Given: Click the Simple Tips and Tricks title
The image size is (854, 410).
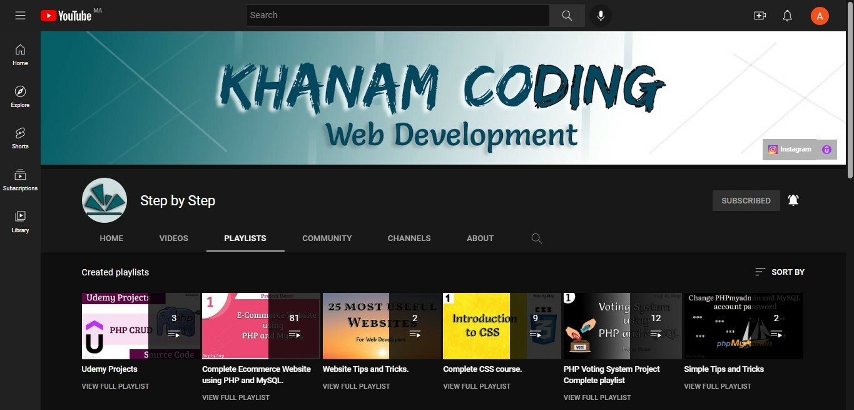Looking at the screenshot, I should [724, 369].
